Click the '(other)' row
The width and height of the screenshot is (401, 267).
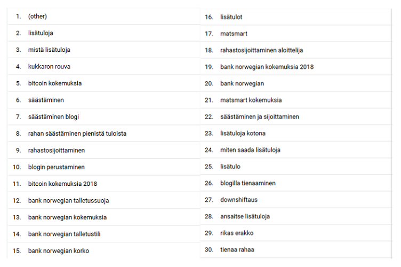(38, 17)
